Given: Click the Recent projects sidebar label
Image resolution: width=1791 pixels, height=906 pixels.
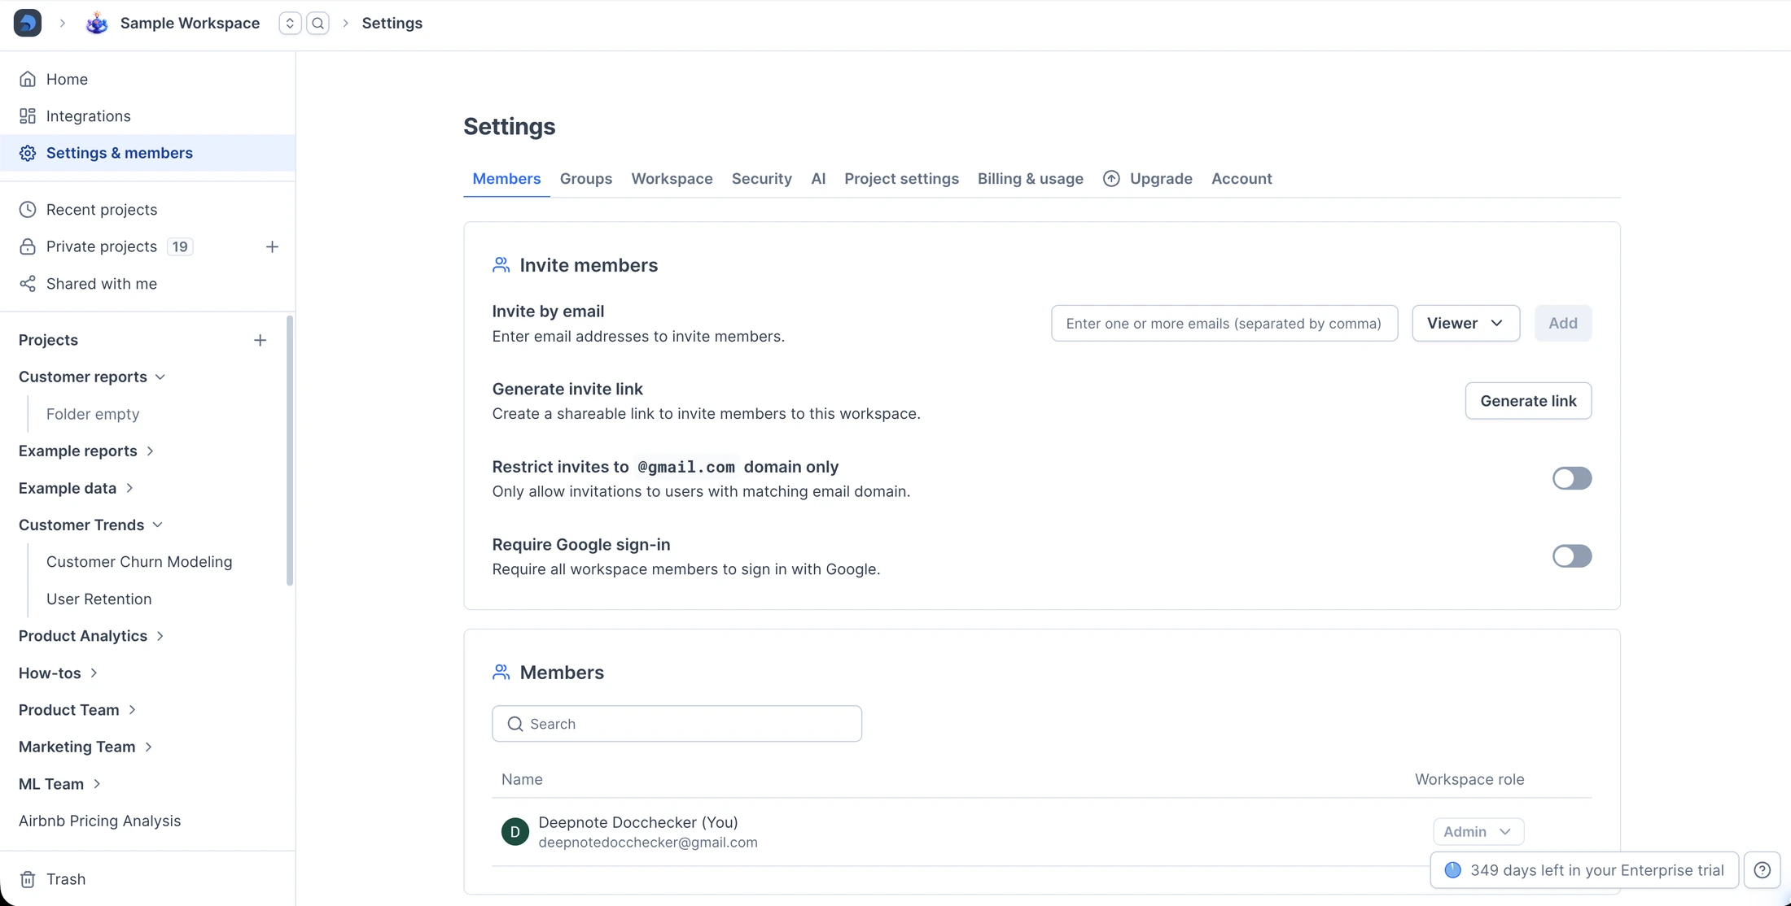Looking at the screenshot, I should [x=102, y=210].
